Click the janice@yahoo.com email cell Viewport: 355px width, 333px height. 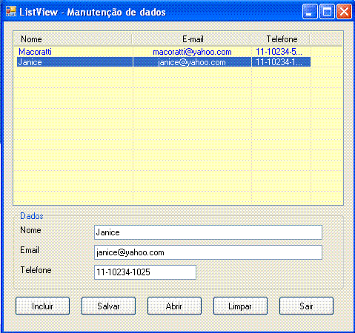coord(192,62)
